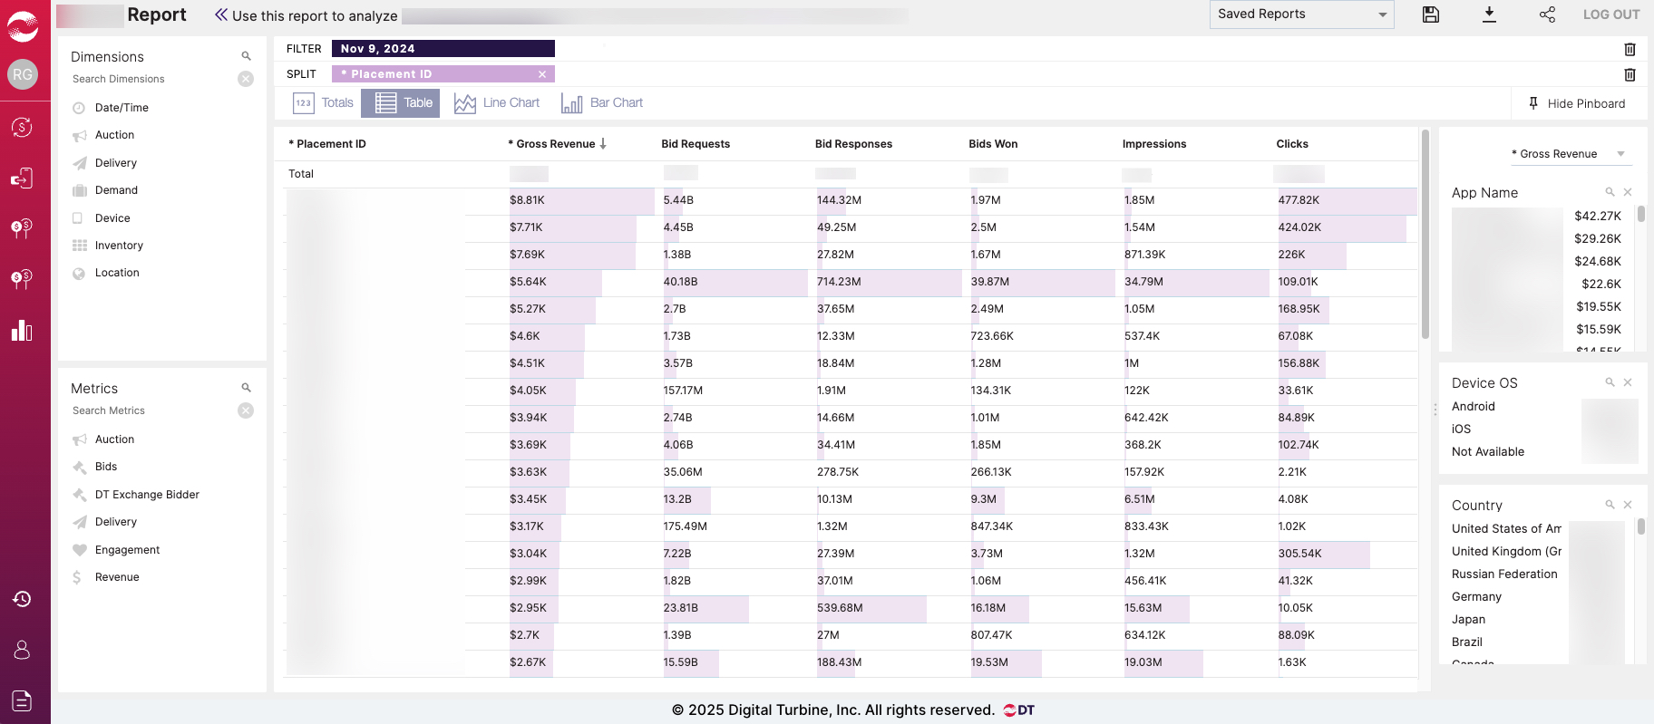Click the save report floppy disk icon

coord(1431,14)
